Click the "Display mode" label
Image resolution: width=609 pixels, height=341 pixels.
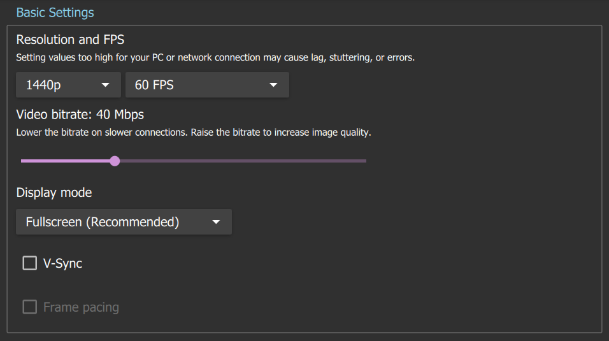(x=54, y=192)
